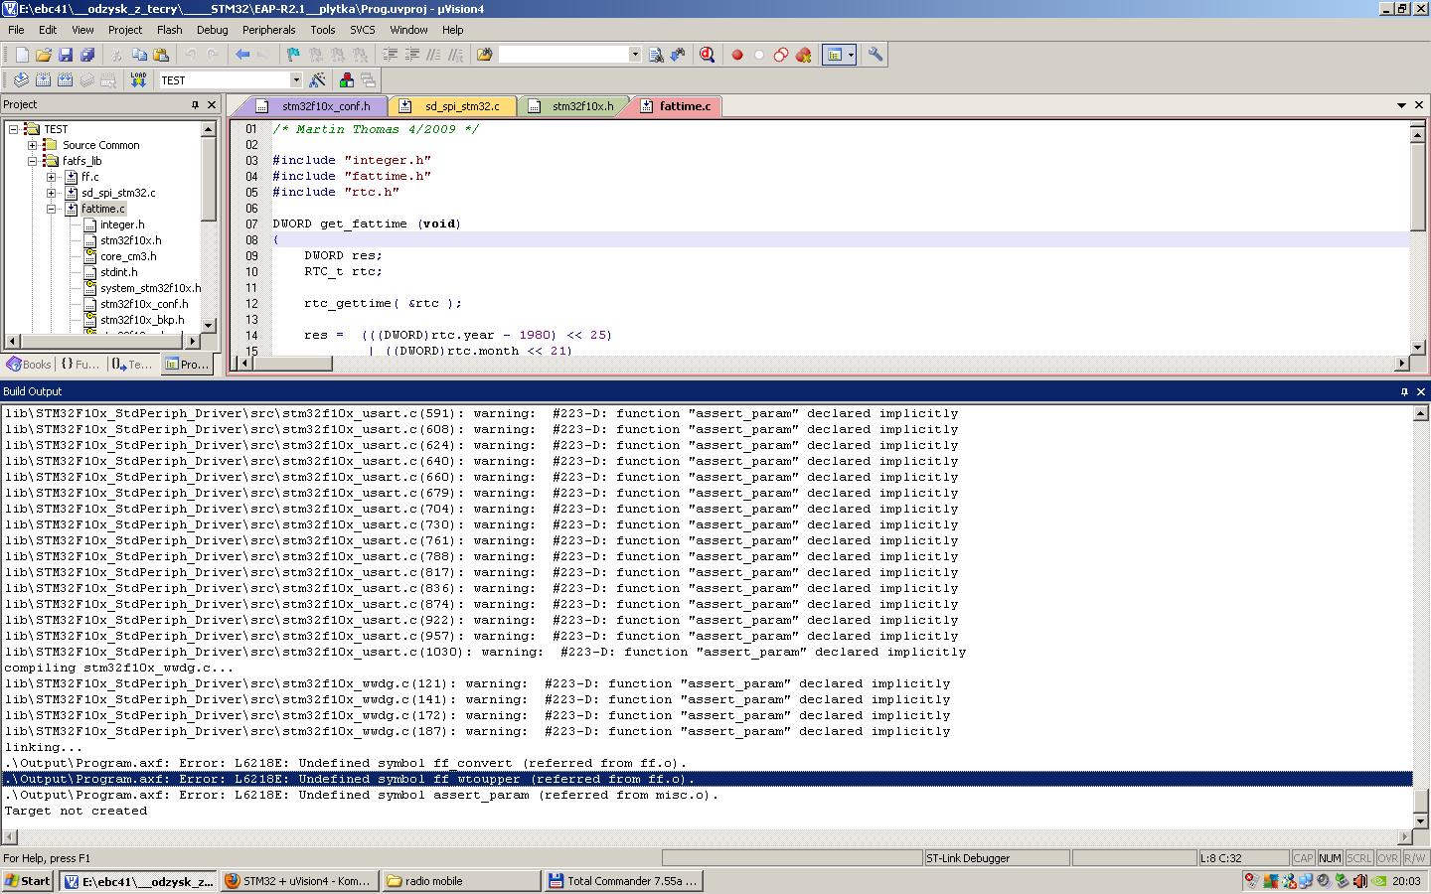Collapse the TEST project root node
The height and width of the screenshot is (894, 1431).
(x=14, y=129)
